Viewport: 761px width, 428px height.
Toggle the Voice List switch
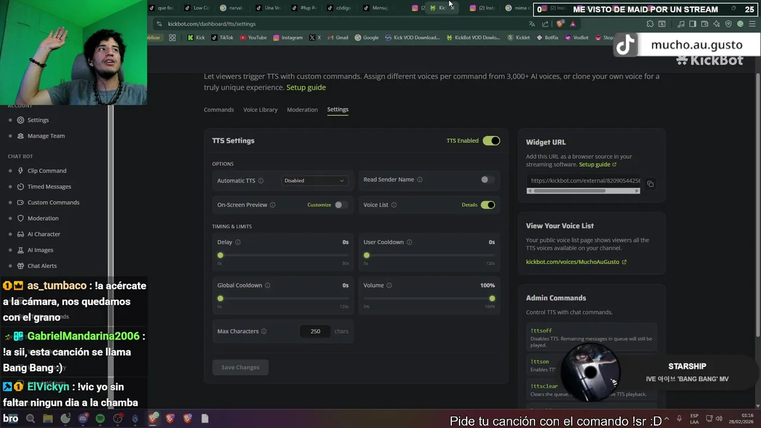[x=488, y=205]
